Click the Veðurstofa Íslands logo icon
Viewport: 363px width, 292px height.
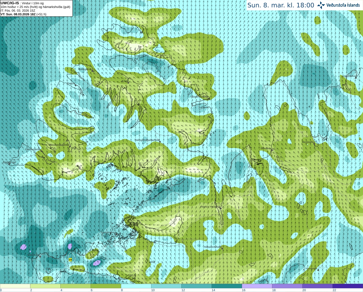click(x=321, y=5)
